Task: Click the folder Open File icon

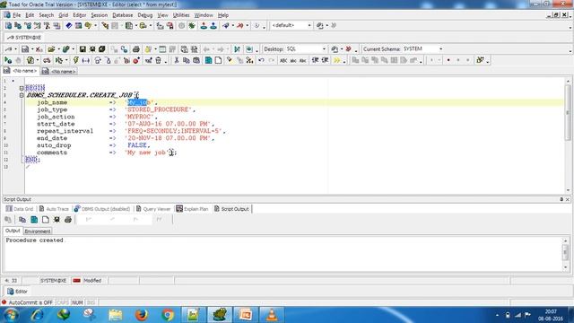Action: pyautogui.click(x=51, y=49)
